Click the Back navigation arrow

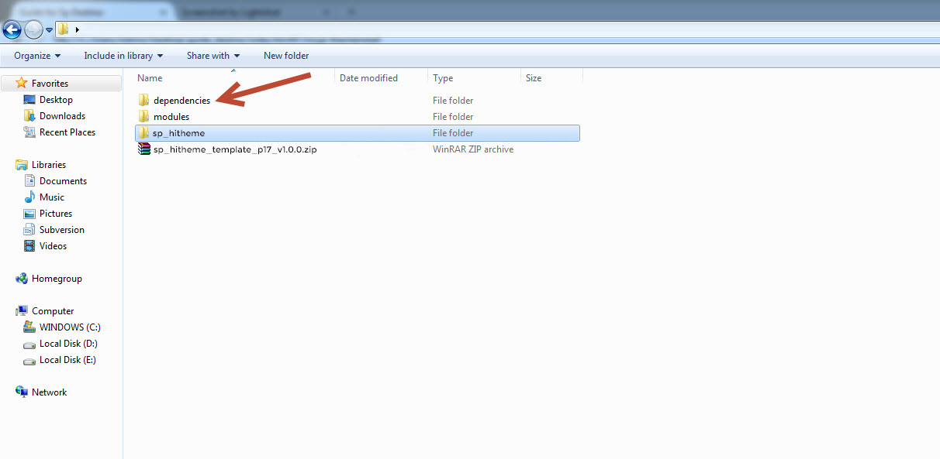(x=12, y=29)
